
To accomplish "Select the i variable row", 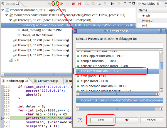I will 147,26.
